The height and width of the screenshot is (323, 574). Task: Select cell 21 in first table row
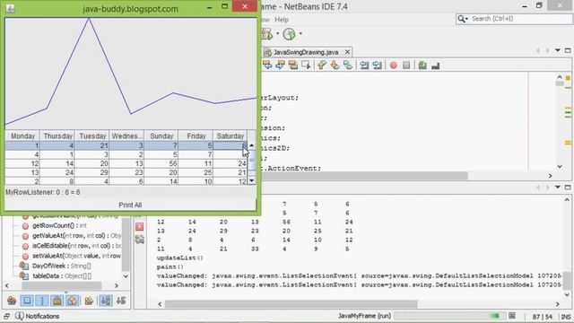click(x=92, y=145)
